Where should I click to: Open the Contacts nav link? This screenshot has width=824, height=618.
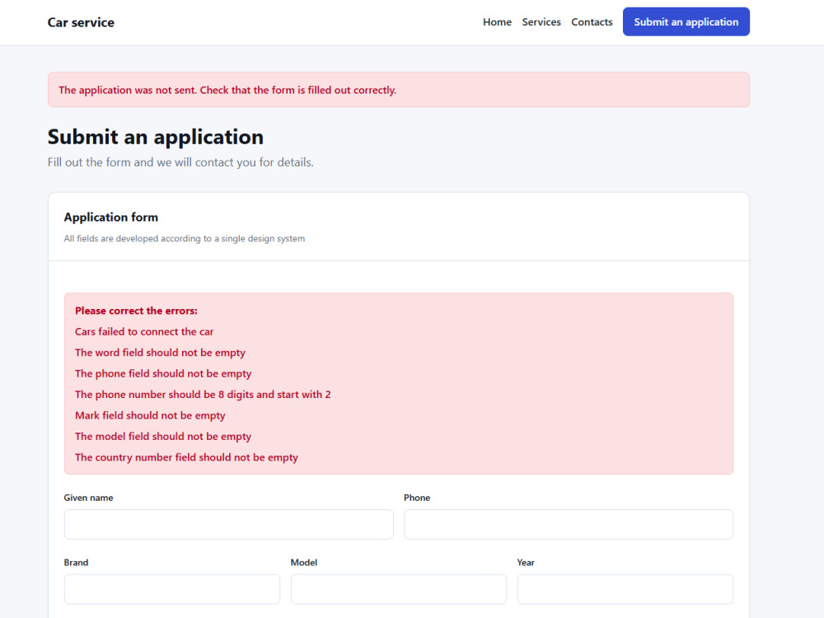[592, 22]
